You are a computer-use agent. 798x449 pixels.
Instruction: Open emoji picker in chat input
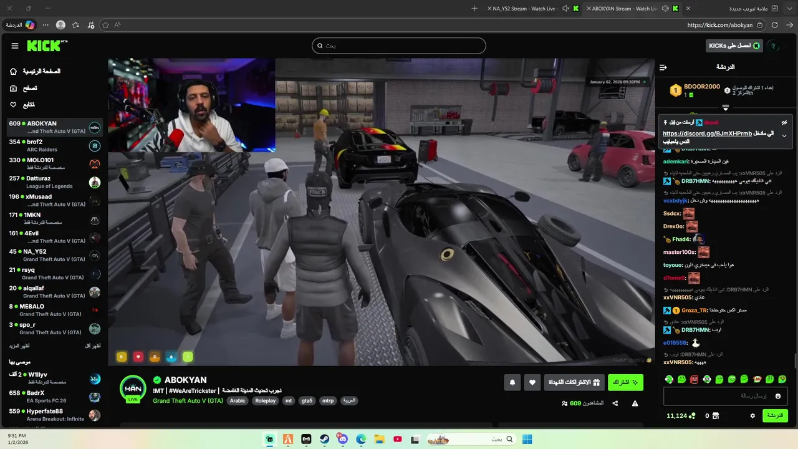[x=778, y=396]
